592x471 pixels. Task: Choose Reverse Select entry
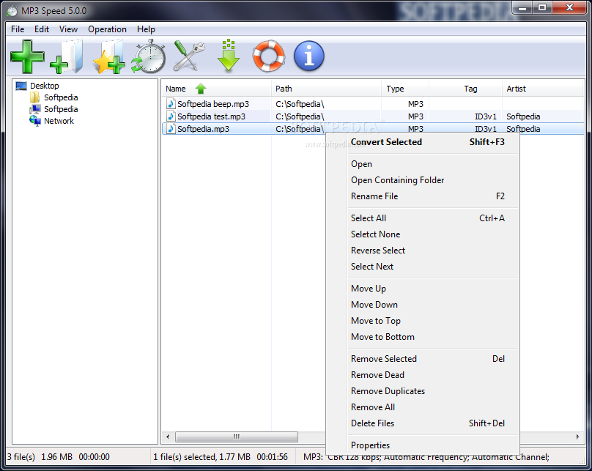coord(423,251)
